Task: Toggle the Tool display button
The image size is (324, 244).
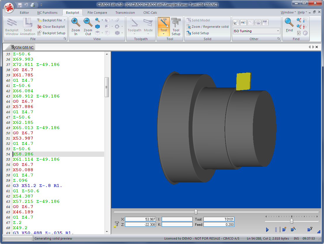Action: 164,27
